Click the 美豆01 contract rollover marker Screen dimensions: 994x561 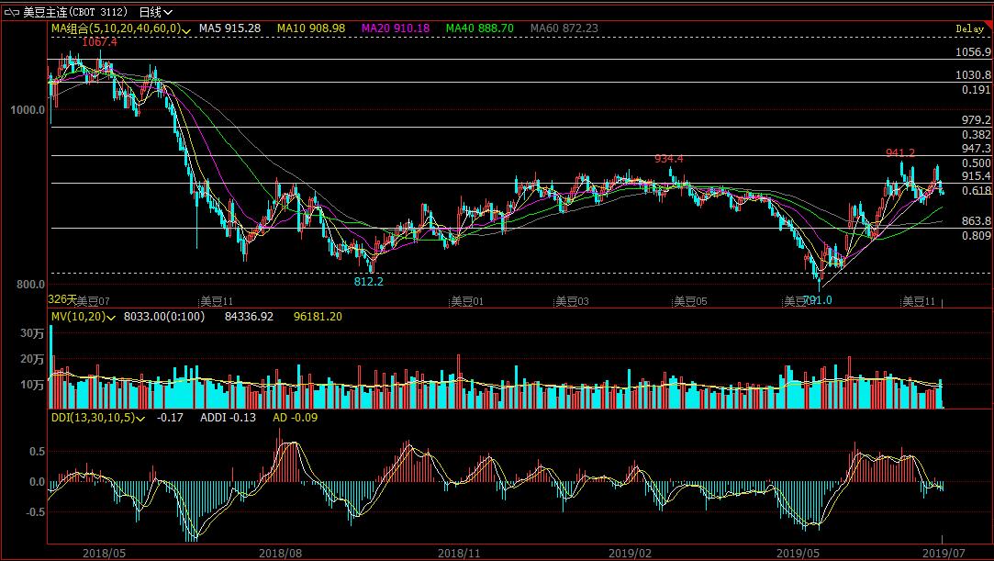point(466,300)
